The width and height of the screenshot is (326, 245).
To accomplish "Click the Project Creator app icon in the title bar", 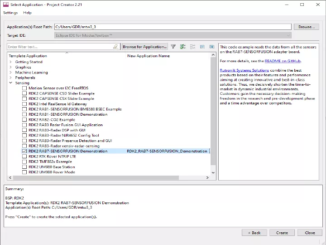I will [x=6, y=5].
